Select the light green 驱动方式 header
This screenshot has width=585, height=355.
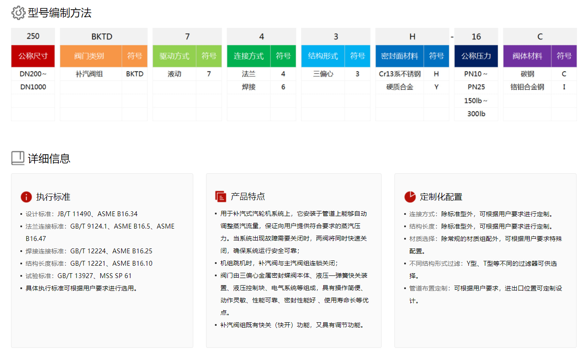[x=174, y=56]
